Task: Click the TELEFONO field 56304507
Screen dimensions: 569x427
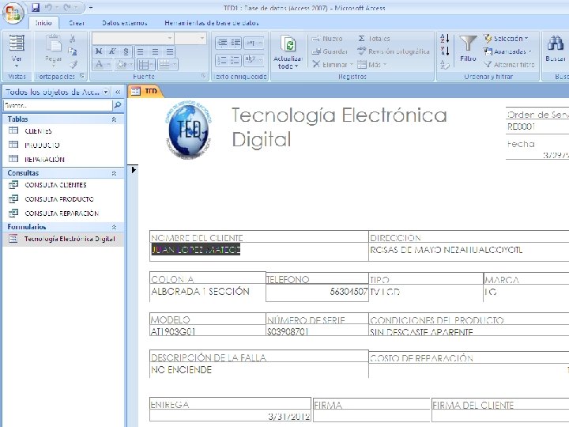Action: 317,292
